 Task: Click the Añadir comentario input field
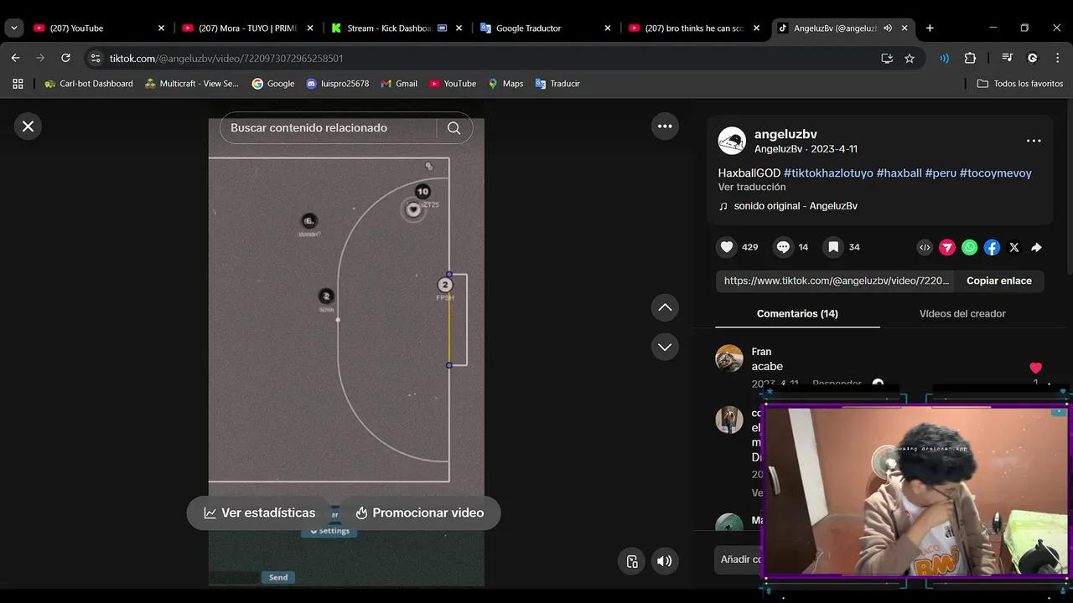tap(740, 559)
